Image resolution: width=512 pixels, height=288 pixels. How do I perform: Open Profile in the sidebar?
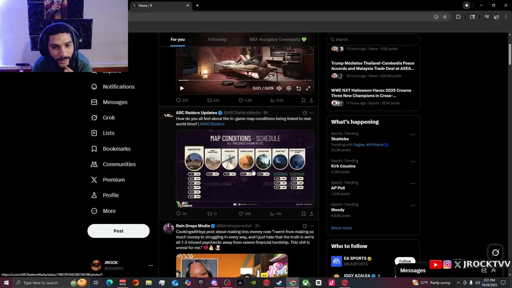(x=105, y=195)
